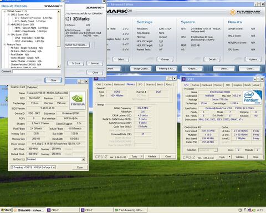Click the Select... button in 3DMark06
266x213 pixels.
121,59
